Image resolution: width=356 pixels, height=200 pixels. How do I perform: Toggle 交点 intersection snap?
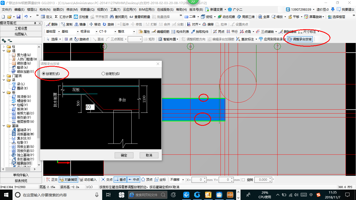coord(107,179)
